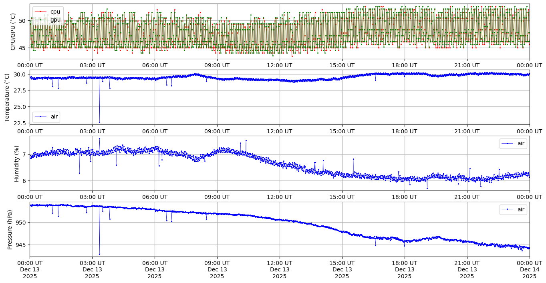Click the lowest temperature spike point near 22.5
The width and height of the screenshot is (546, 283).
[x=99, y=122]
